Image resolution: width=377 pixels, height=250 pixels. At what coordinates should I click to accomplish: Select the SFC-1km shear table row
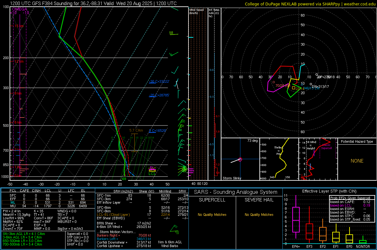click(142, 195)
